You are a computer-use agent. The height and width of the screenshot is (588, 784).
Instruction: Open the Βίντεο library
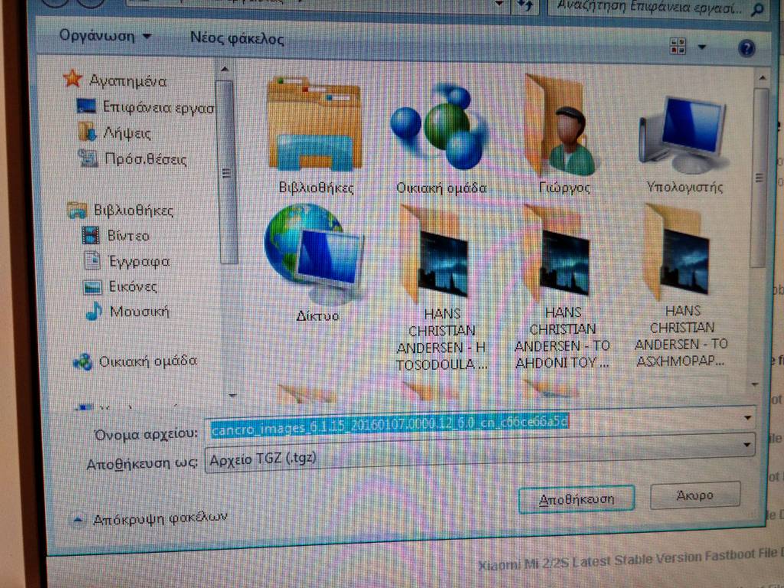coord(116,236)
